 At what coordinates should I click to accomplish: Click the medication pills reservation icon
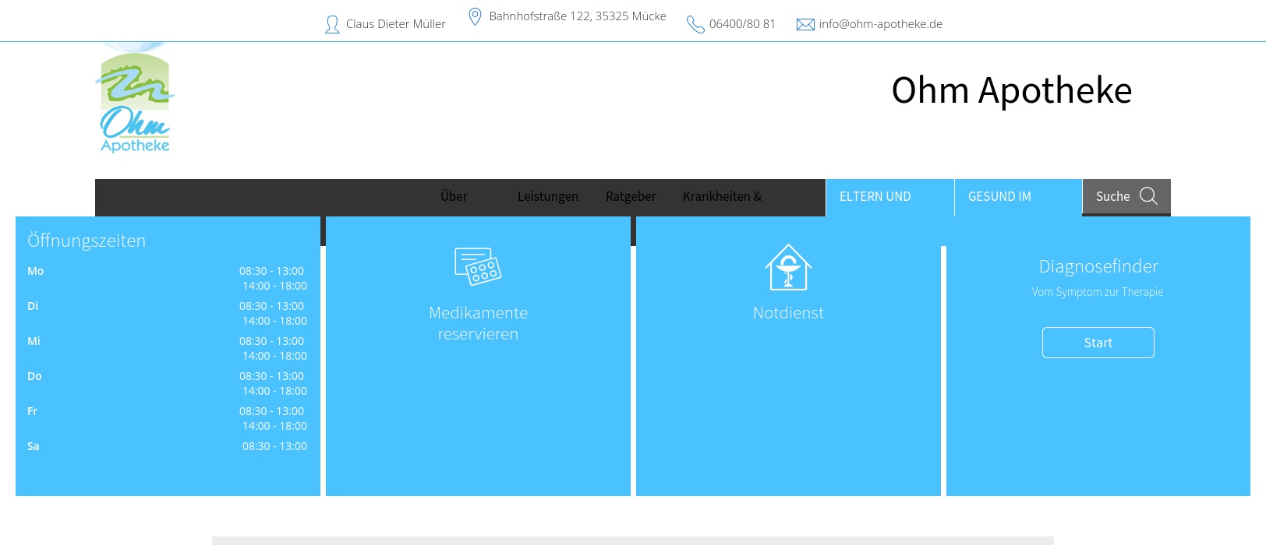coord(478,267)
